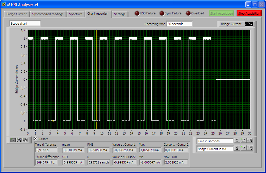This screenshot has width=266, height=173.
Task: Toggle the Cursors checkbox
Action: tap(35, 139)
